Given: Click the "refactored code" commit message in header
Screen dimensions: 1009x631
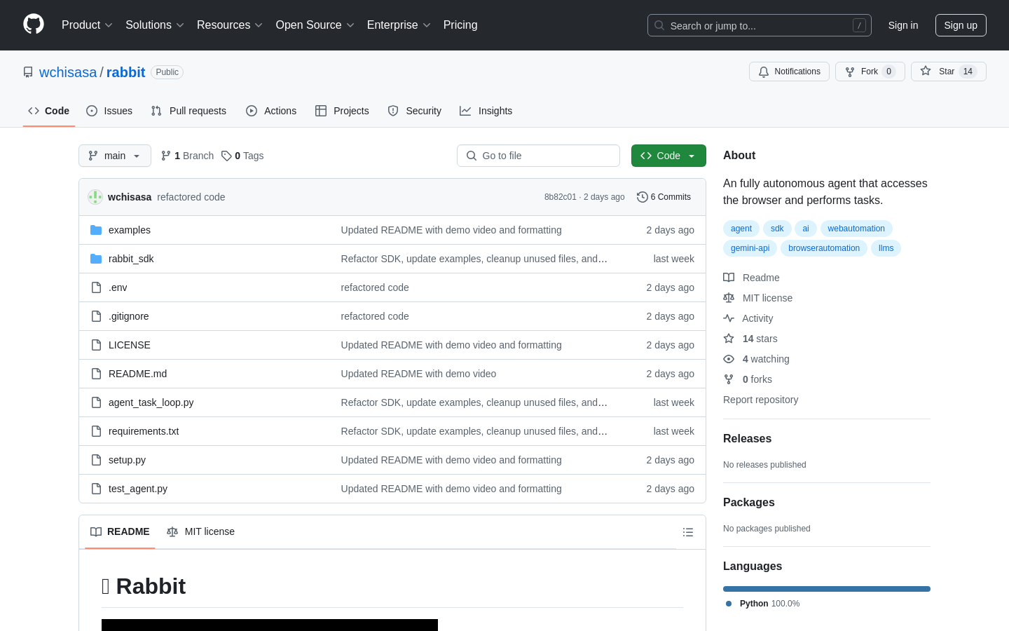Looking at the screenshot, I should 191,197.
